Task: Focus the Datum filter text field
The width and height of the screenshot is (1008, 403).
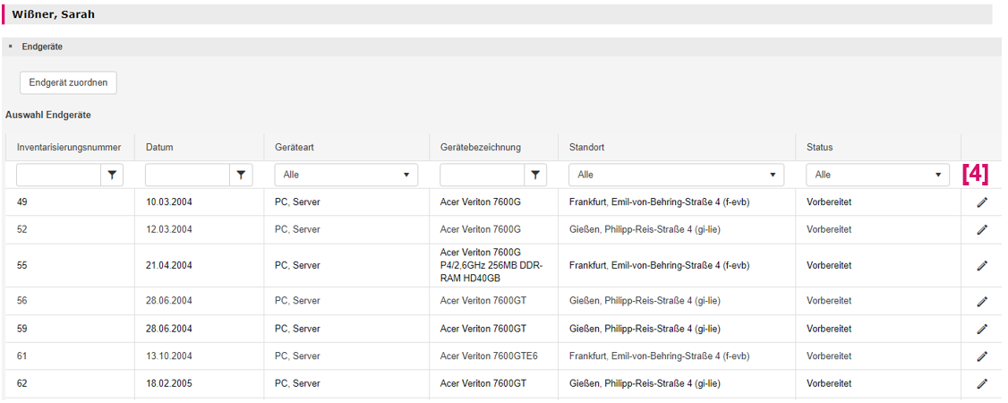Action: (x=188, y=175)
